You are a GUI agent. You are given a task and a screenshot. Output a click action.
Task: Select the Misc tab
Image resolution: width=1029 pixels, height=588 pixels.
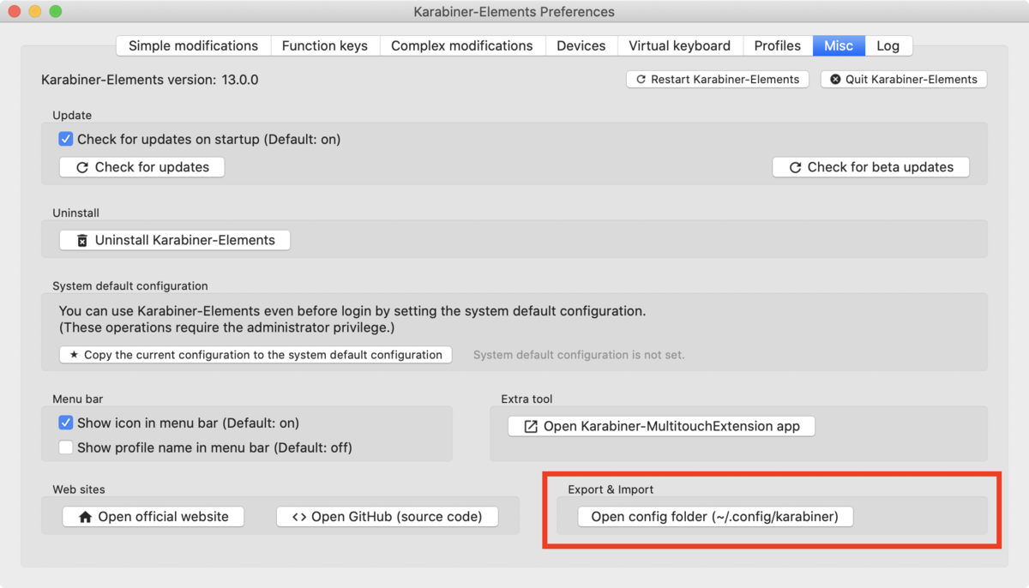pyautogui.click(x=839, y=45)
